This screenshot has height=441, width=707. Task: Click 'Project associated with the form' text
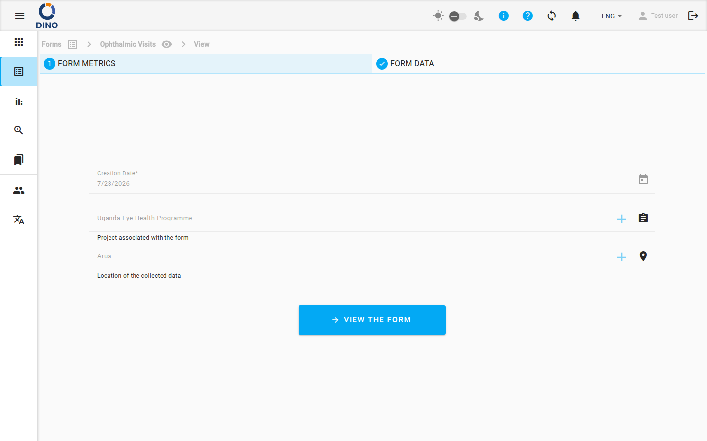tap(143, 238)
